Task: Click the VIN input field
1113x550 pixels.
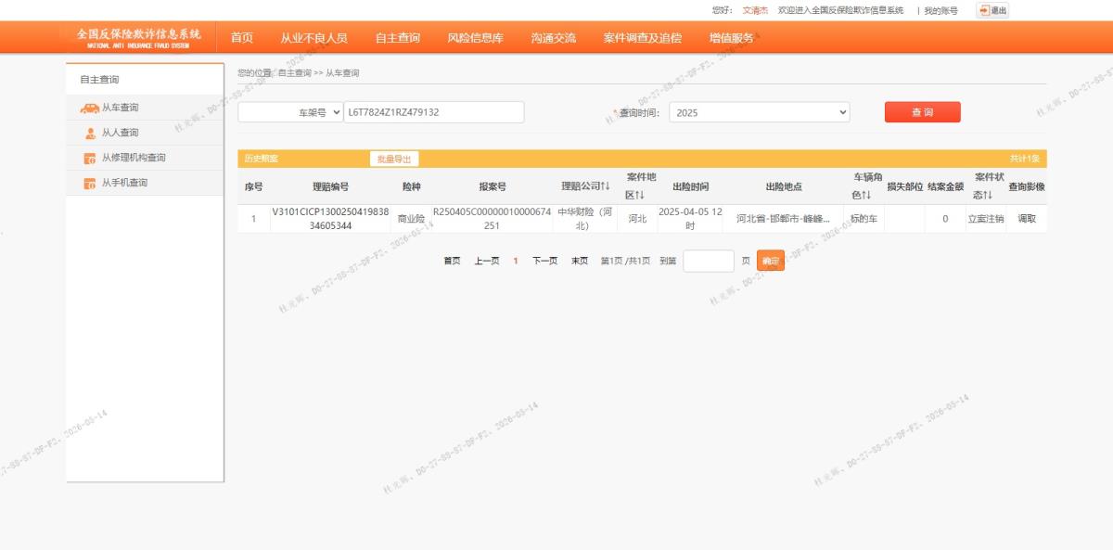Action: [434, 112]
